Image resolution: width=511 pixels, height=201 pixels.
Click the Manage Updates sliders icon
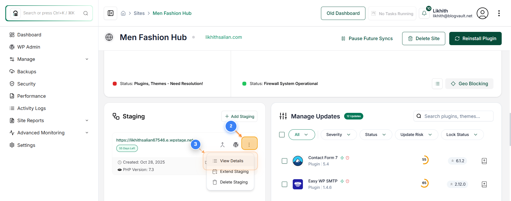click(x=283, y=116)
